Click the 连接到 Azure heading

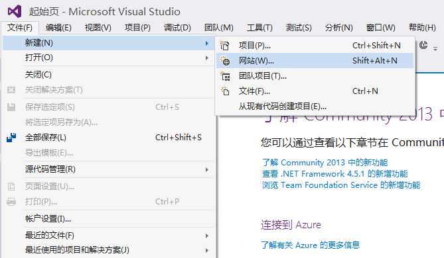click(291, 225)
